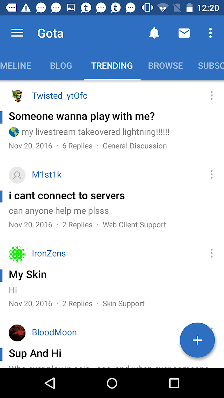Switch to the BROWSE tab

click(x=165, y=66)
